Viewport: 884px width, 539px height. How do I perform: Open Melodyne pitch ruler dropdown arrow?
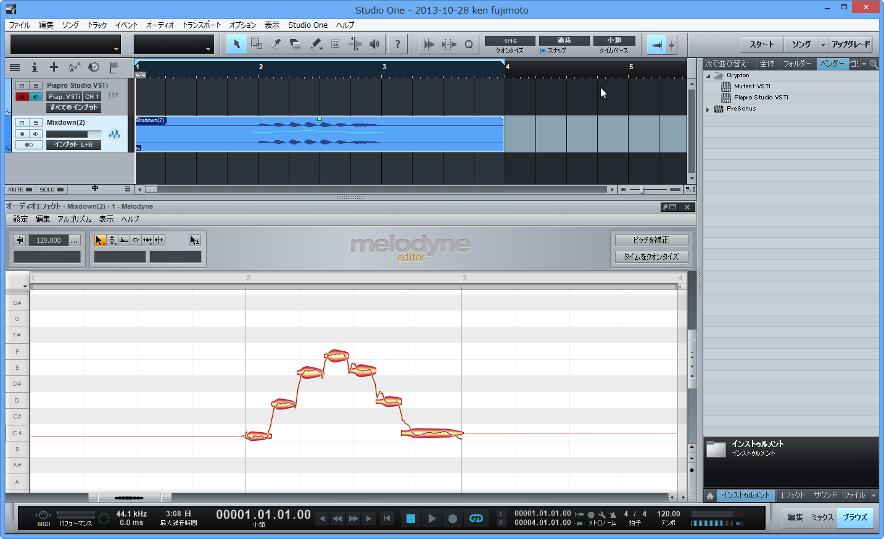coord(25,286)
